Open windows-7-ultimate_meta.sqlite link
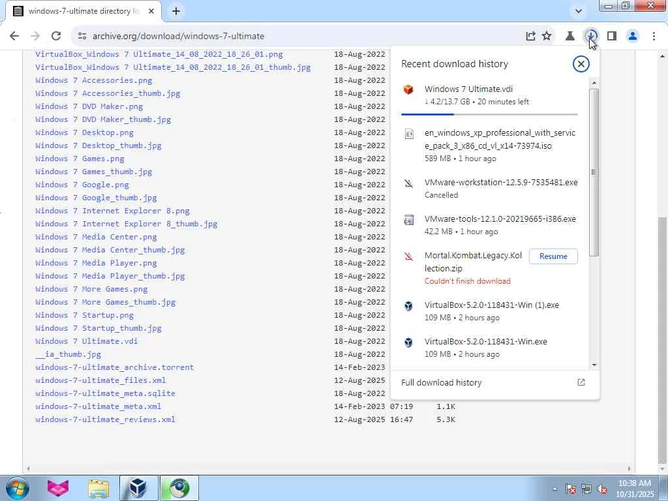This screenshot has width=668, height=501. click(x=105, y=393)
